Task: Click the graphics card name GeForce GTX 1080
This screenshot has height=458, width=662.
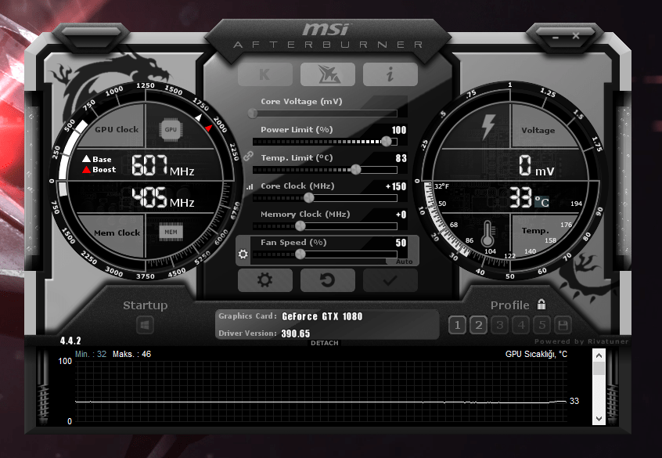Action: pos(322,316)
